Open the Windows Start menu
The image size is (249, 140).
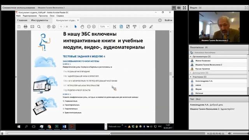click(x=19, y=126)
